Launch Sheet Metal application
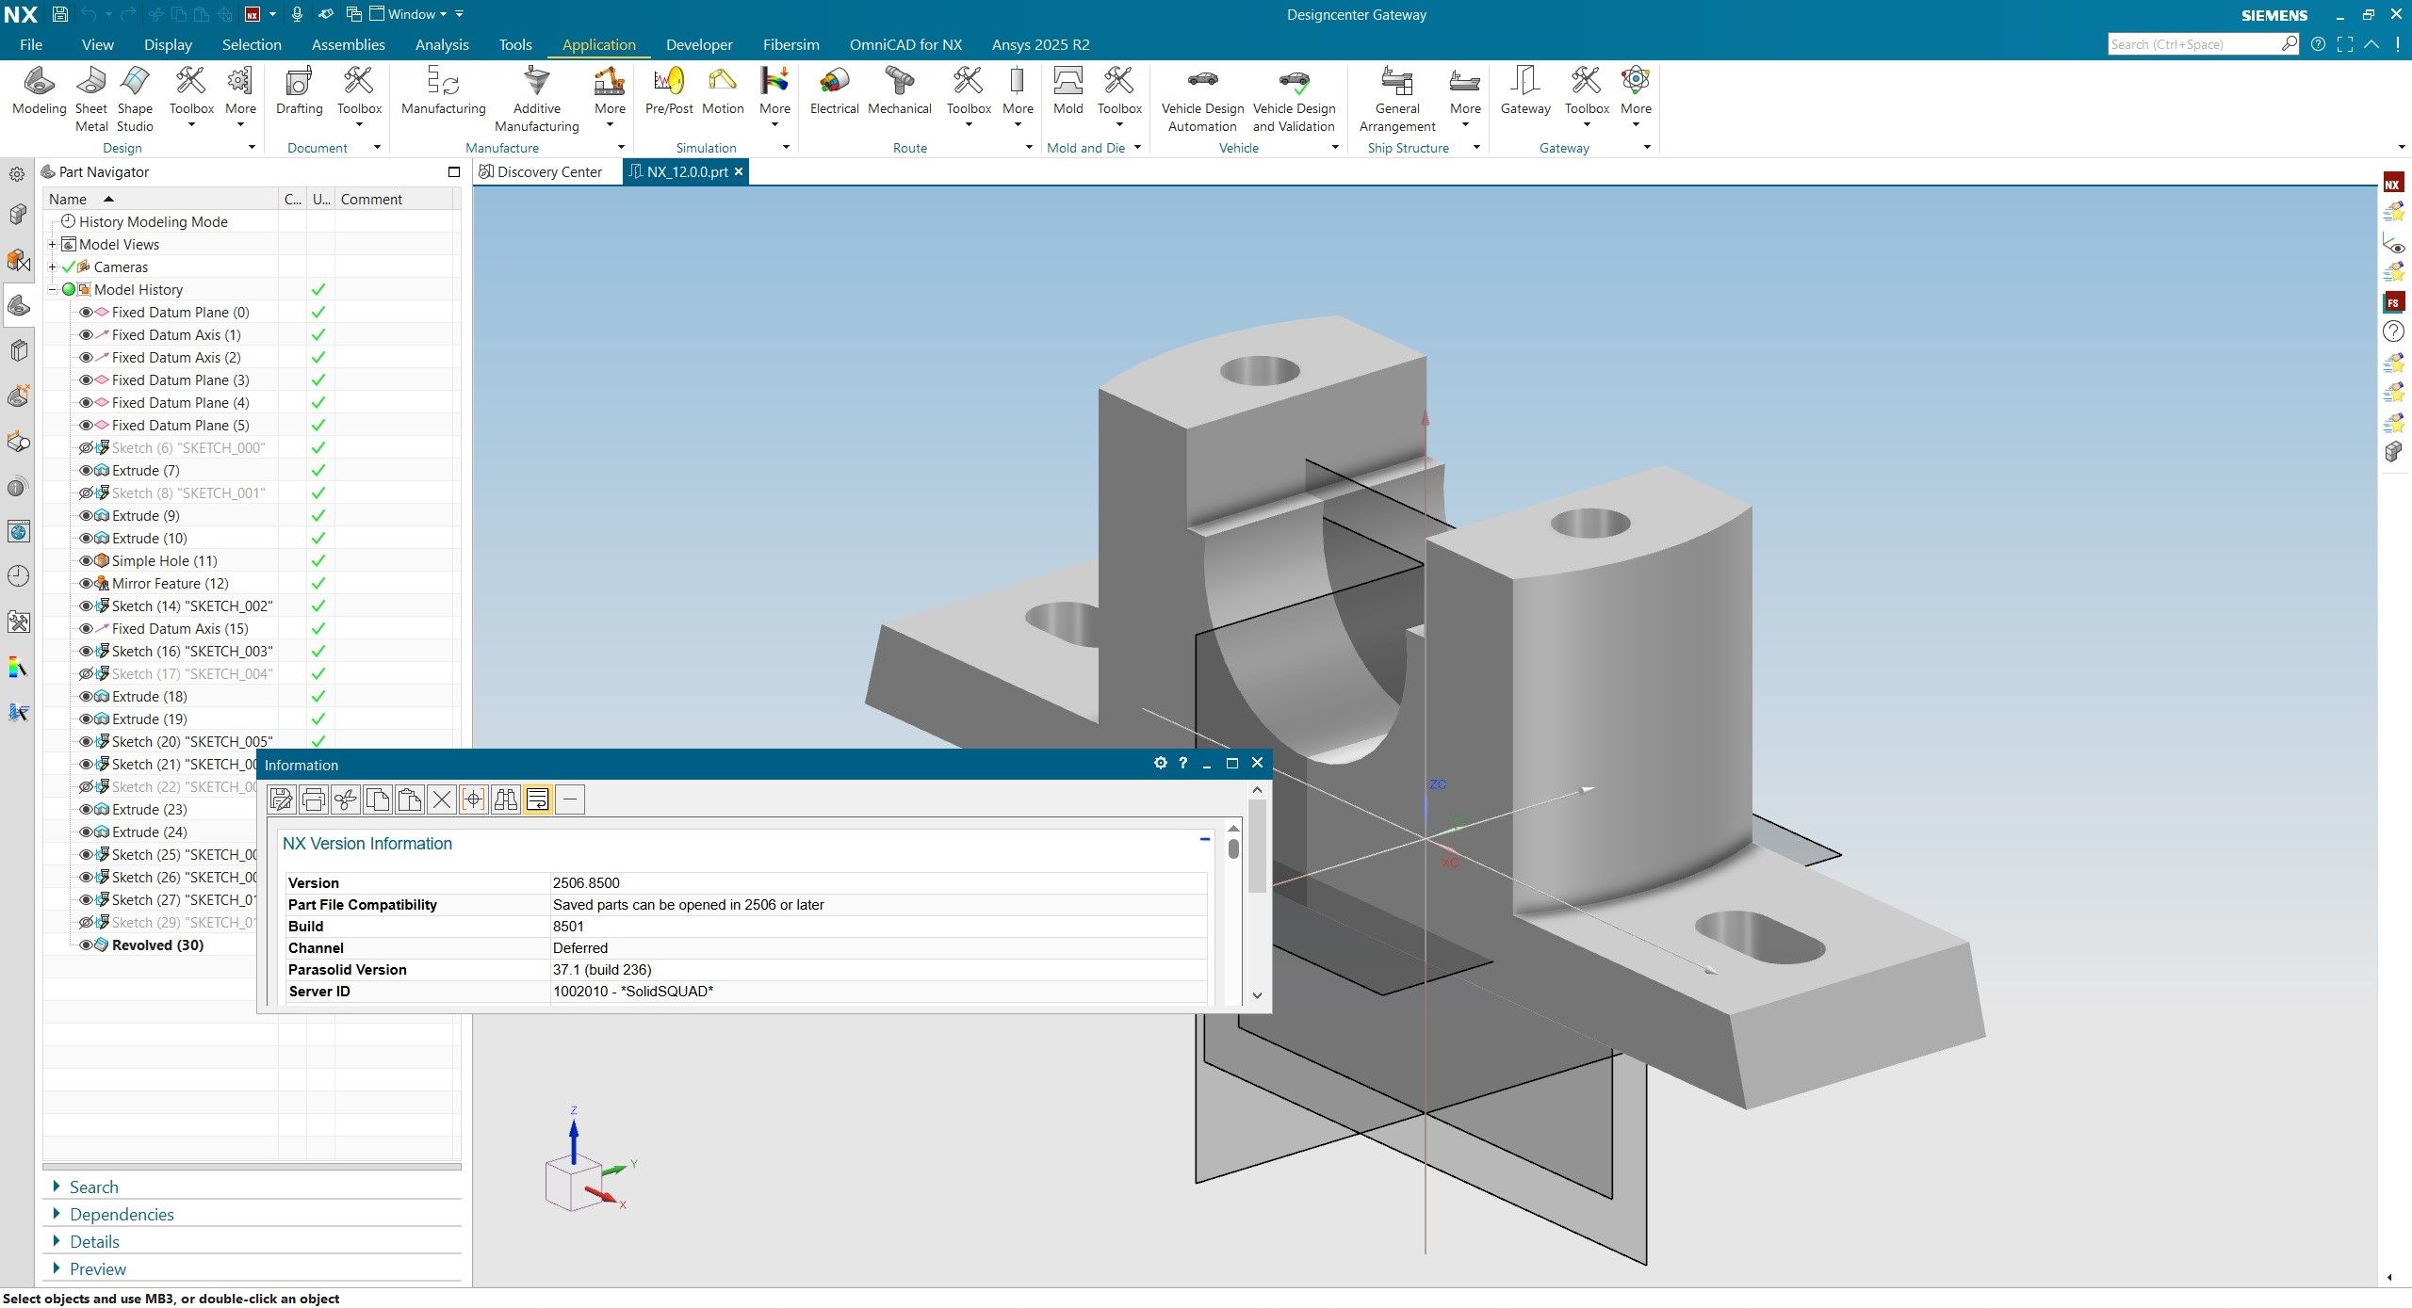The image size is (2412, 1308). (91, 100)
